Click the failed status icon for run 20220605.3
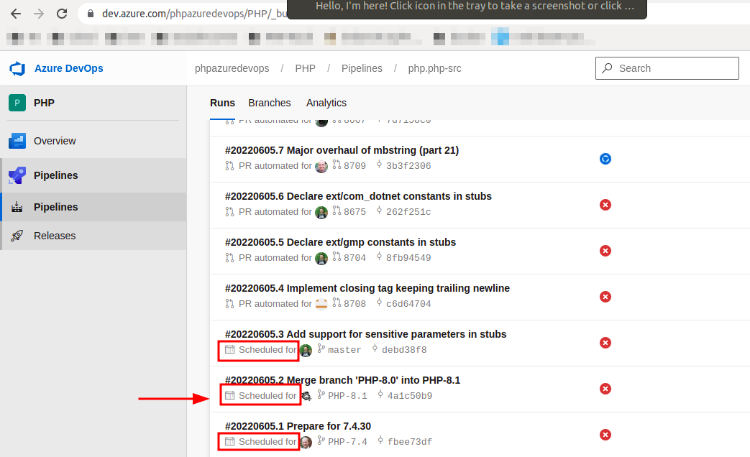Viewport: 750px width, 457px height. tap(605, 343)
